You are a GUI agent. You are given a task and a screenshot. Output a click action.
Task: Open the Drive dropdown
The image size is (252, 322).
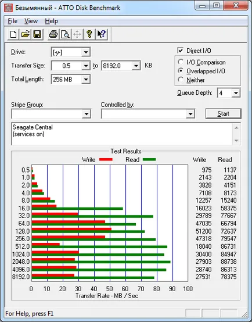[86, 52]
